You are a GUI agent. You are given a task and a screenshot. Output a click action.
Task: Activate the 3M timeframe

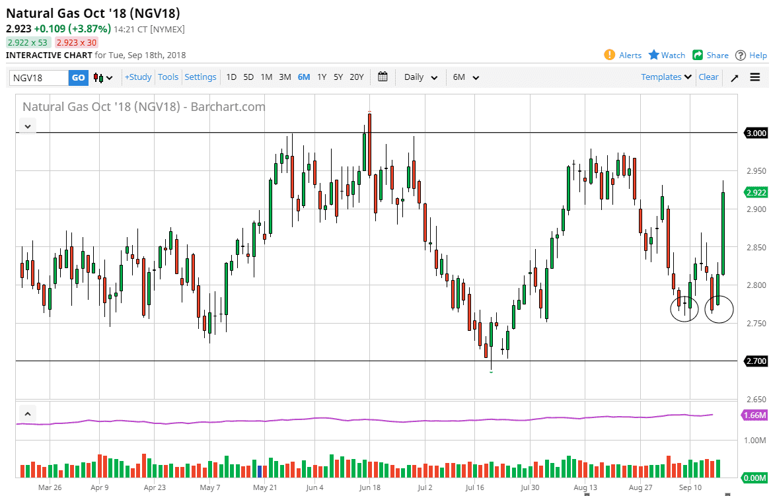(285, 77)
